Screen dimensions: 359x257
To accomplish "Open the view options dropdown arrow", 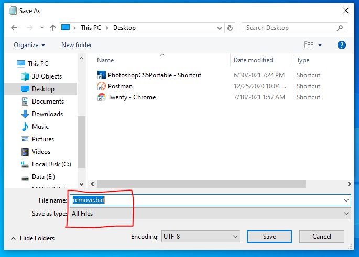I will (320, 45).
